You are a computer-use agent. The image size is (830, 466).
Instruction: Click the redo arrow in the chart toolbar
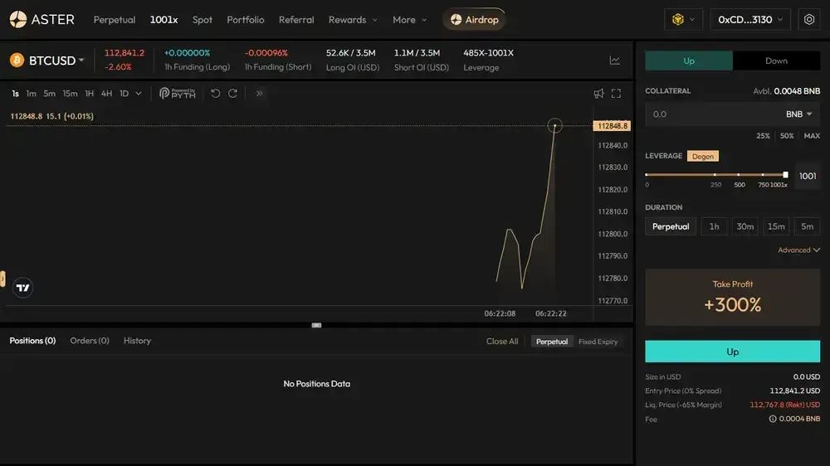pos(232,94)
